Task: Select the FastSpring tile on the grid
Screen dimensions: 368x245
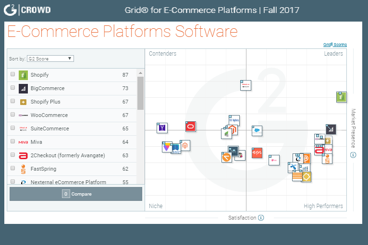Action: point(327,159)
